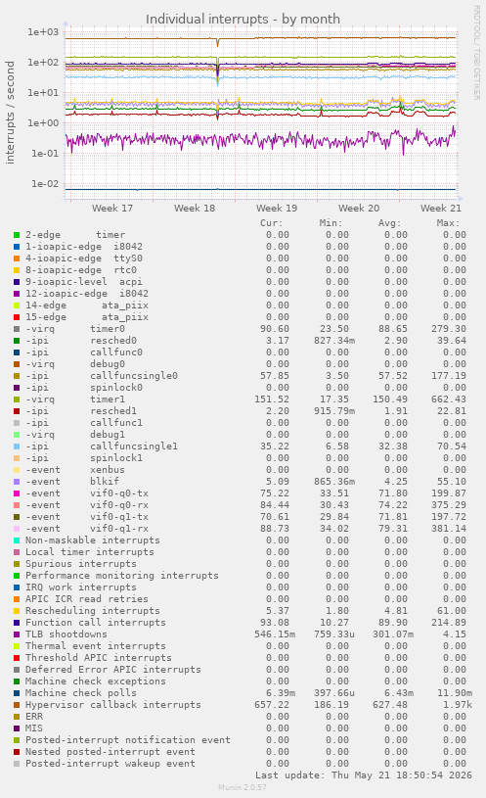Click the Week 19 axis label

tap(277, 209)
